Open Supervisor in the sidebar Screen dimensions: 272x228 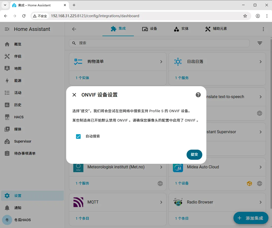[x=32, y=141]
